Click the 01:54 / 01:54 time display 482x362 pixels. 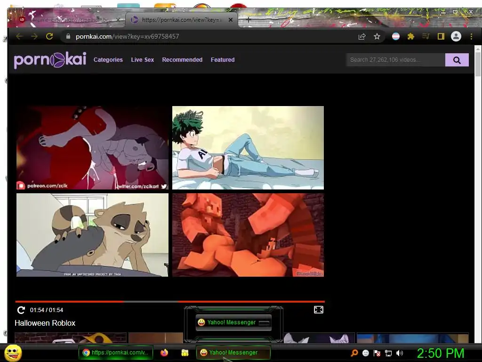(47, 310)
